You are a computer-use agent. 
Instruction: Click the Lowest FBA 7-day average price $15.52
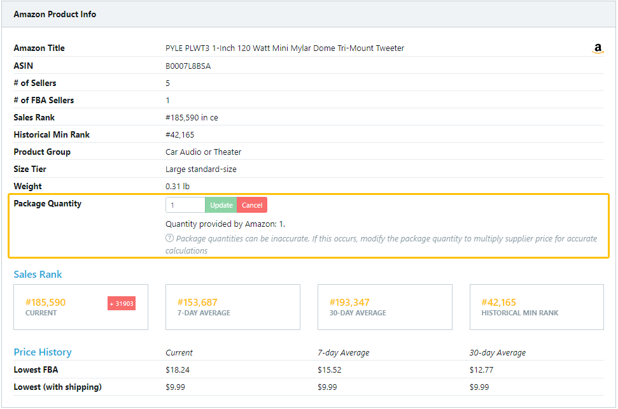pyautogui.click(x=330, y=370)
